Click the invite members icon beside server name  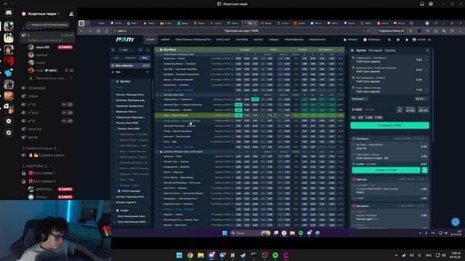point(71,14)
